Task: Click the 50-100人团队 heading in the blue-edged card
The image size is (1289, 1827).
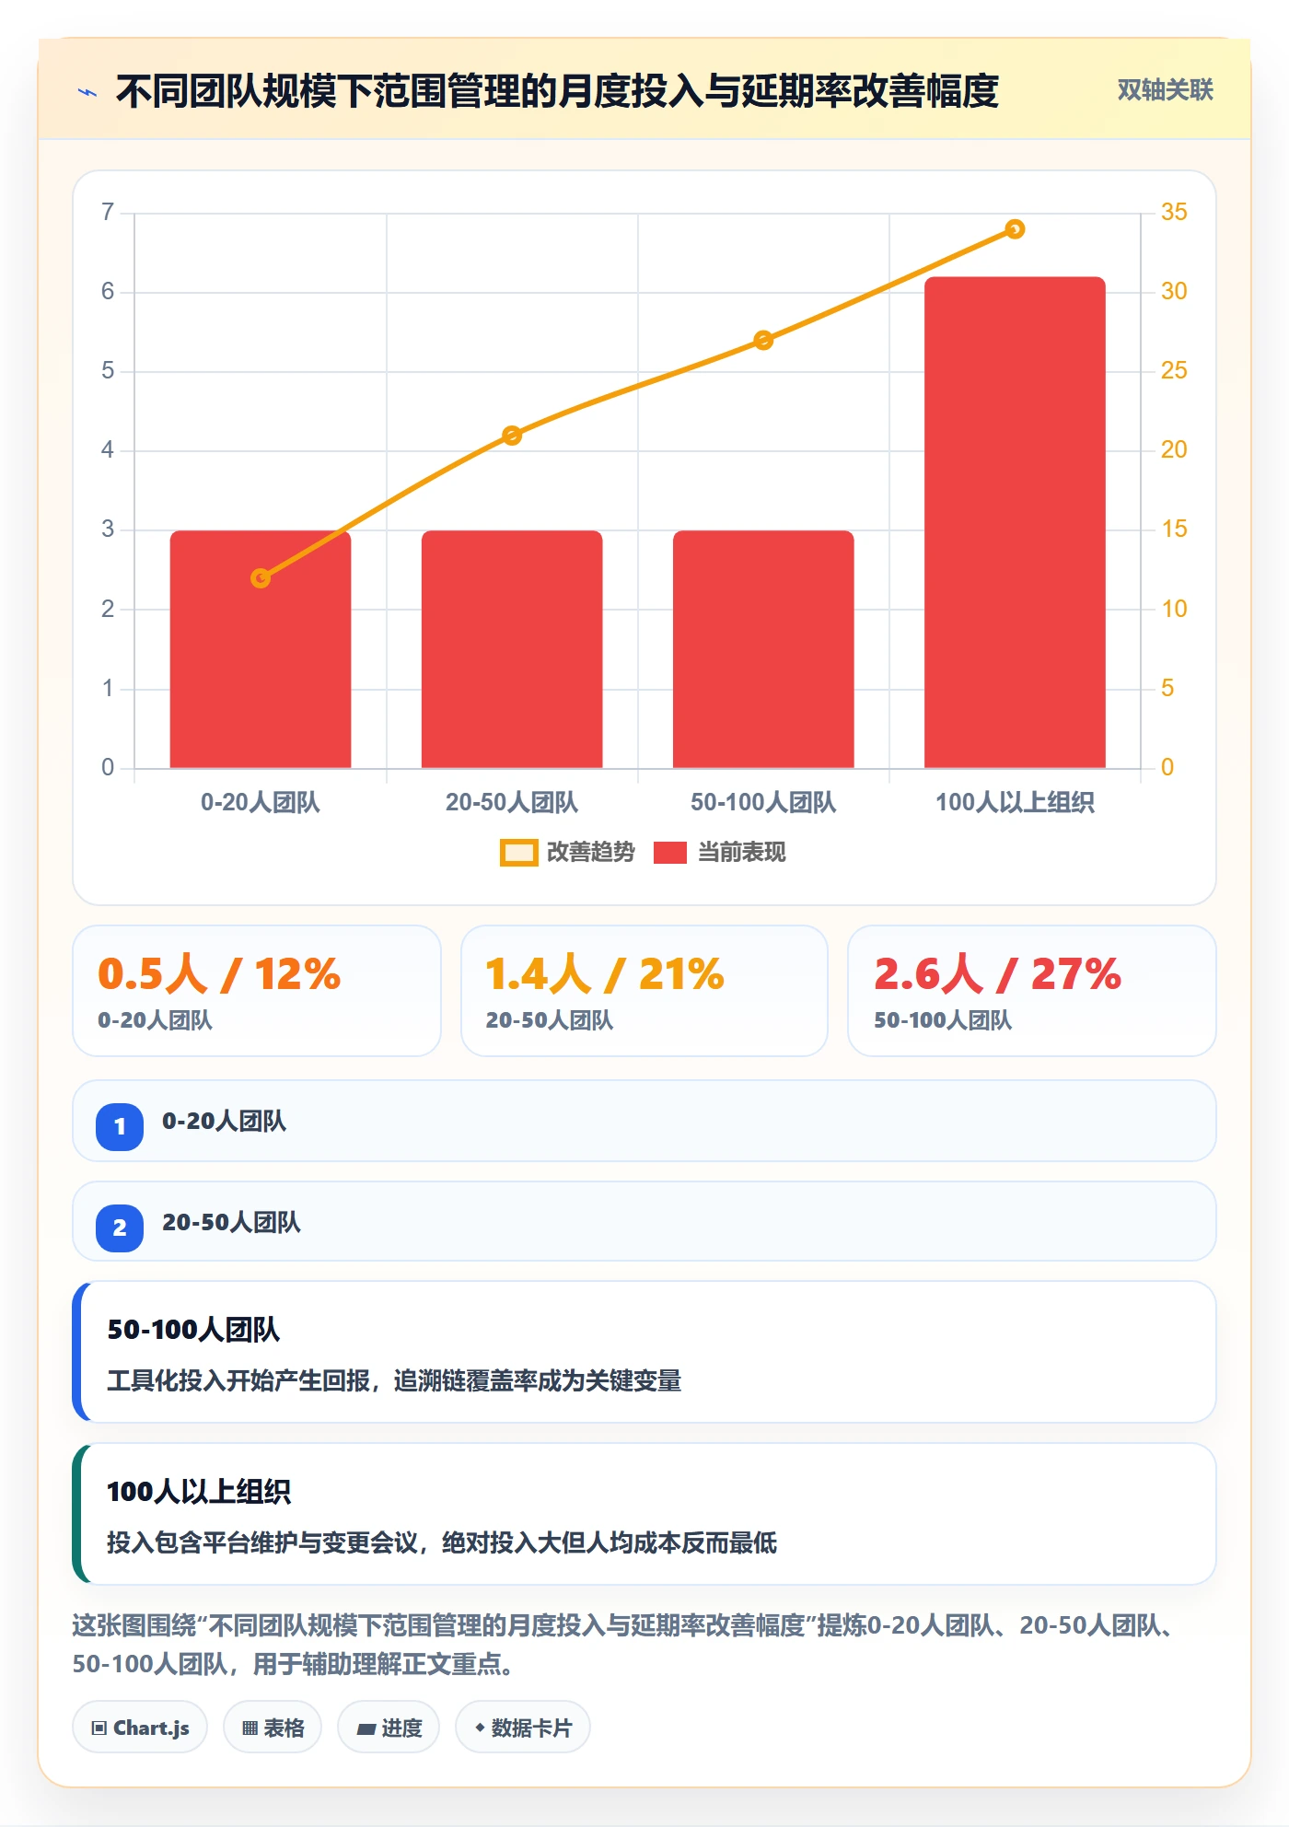Action: coord(193,1330)
